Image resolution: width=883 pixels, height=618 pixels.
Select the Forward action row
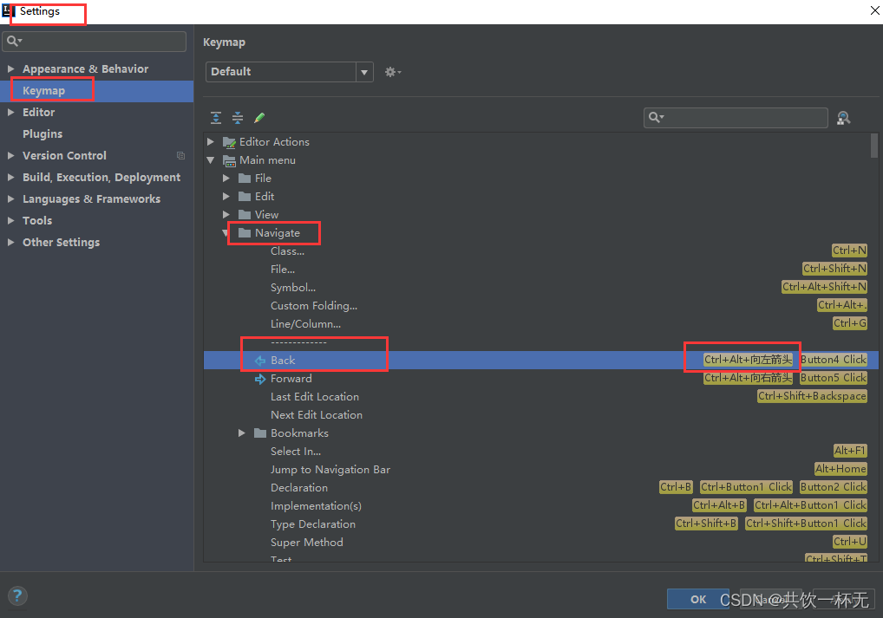click(x=540, y=379)
